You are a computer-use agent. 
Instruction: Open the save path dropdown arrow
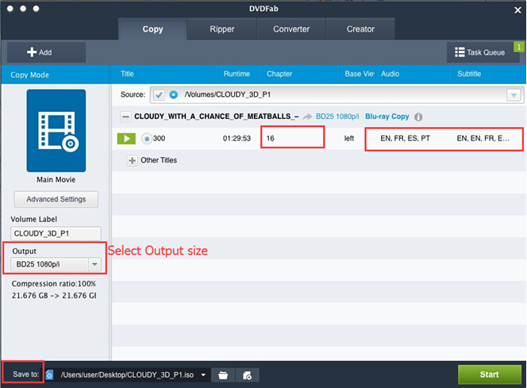point(203,375)
